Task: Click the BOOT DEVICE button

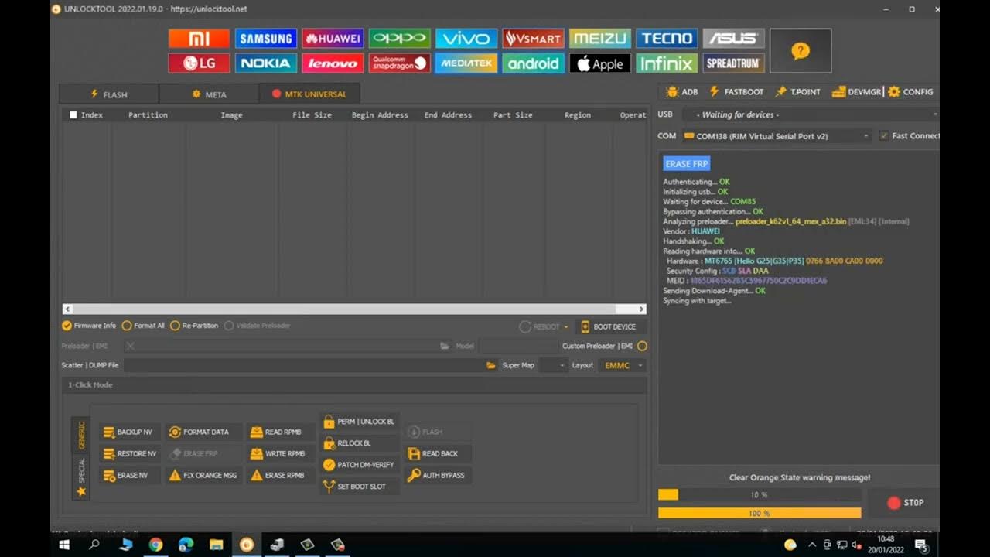Action: tap(608, 326)
